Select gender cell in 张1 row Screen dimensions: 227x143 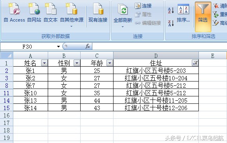click(64, 71)
